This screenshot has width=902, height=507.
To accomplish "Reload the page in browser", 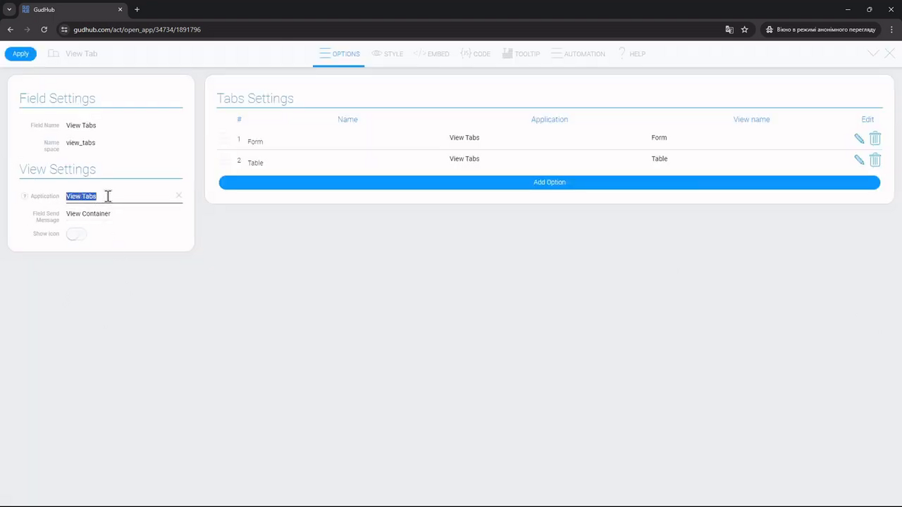I will 44,29.
